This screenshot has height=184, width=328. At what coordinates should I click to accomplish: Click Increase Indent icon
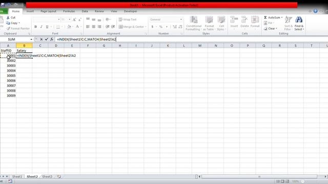pos(113,27)
